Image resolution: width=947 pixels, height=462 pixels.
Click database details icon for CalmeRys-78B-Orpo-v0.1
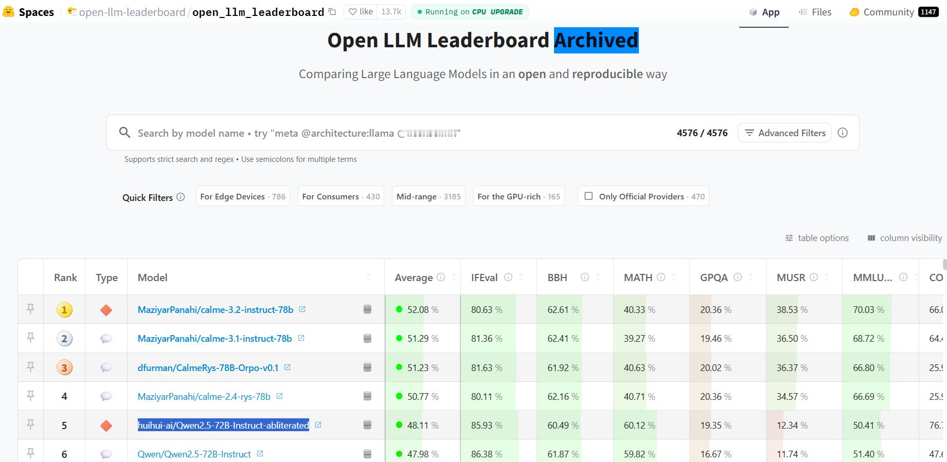pos(367,367)
